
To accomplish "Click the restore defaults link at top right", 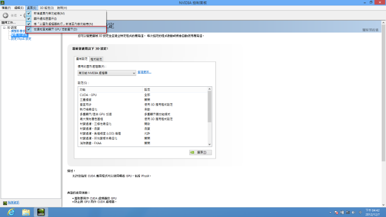I will click(370, 30).
